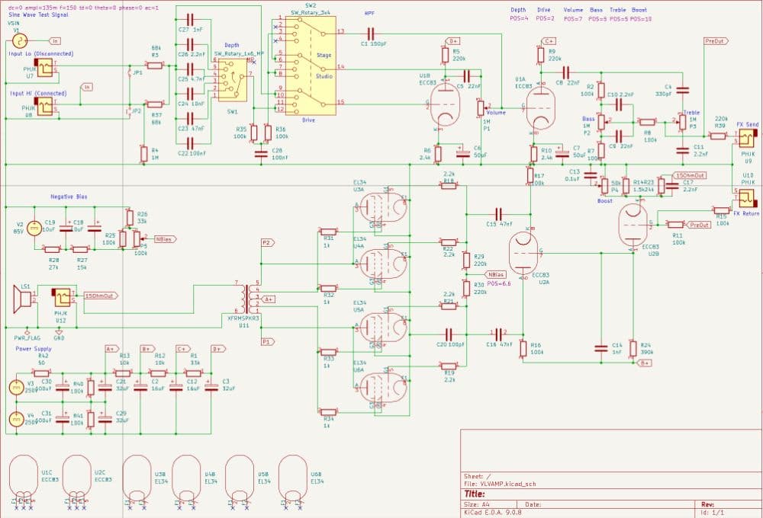Select the PWR_FLAG power symbol

(26, 331)
